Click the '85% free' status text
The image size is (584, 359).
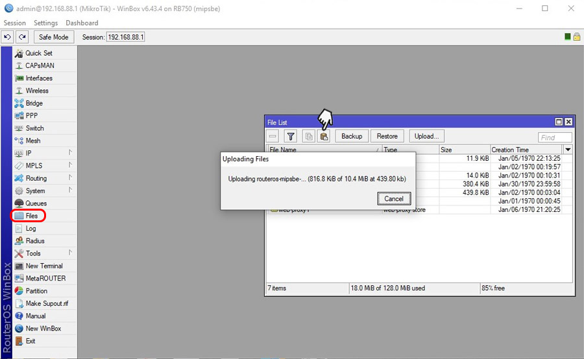coord(493,288)
